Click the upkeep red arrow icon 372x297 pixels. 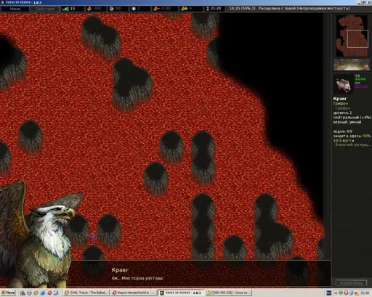(x=157, y=9)
